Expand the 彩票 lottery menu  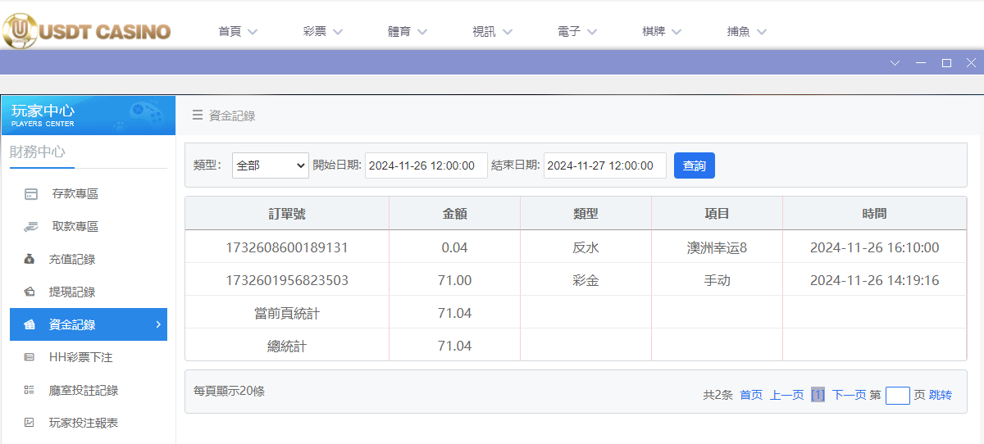click(x=322, y=32)
